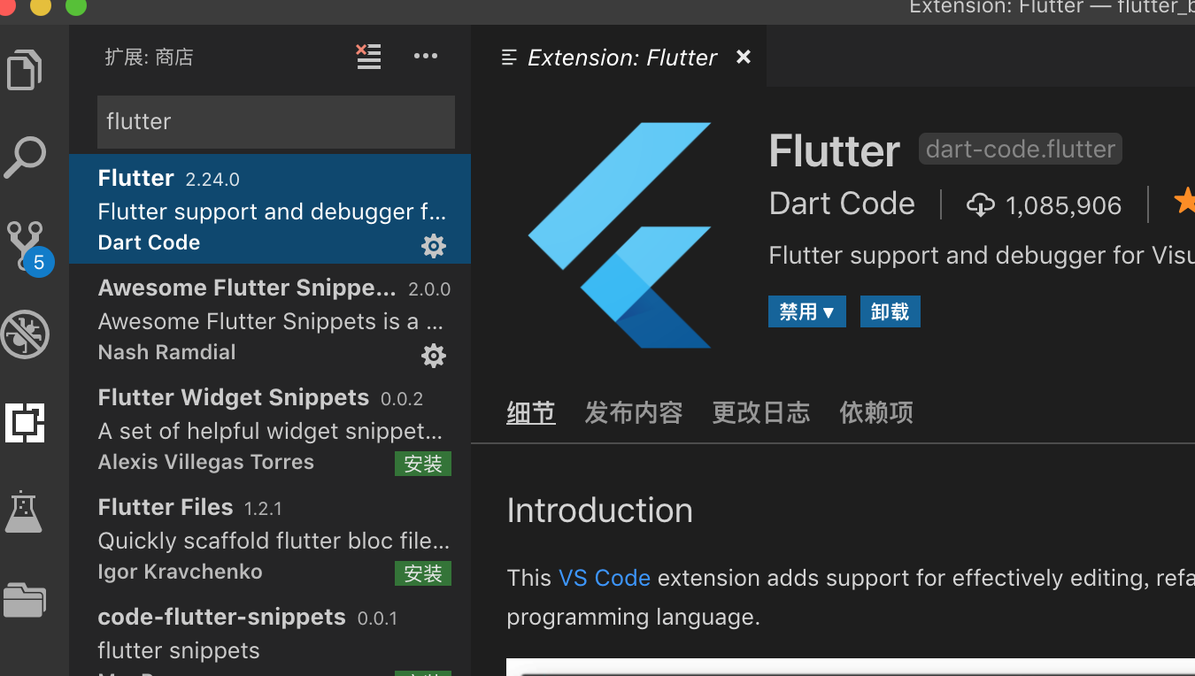The width and height of the screenshot is (1195, 676).
Task: Focus the extension search box containing flutter
Action: tap(275, 121)
